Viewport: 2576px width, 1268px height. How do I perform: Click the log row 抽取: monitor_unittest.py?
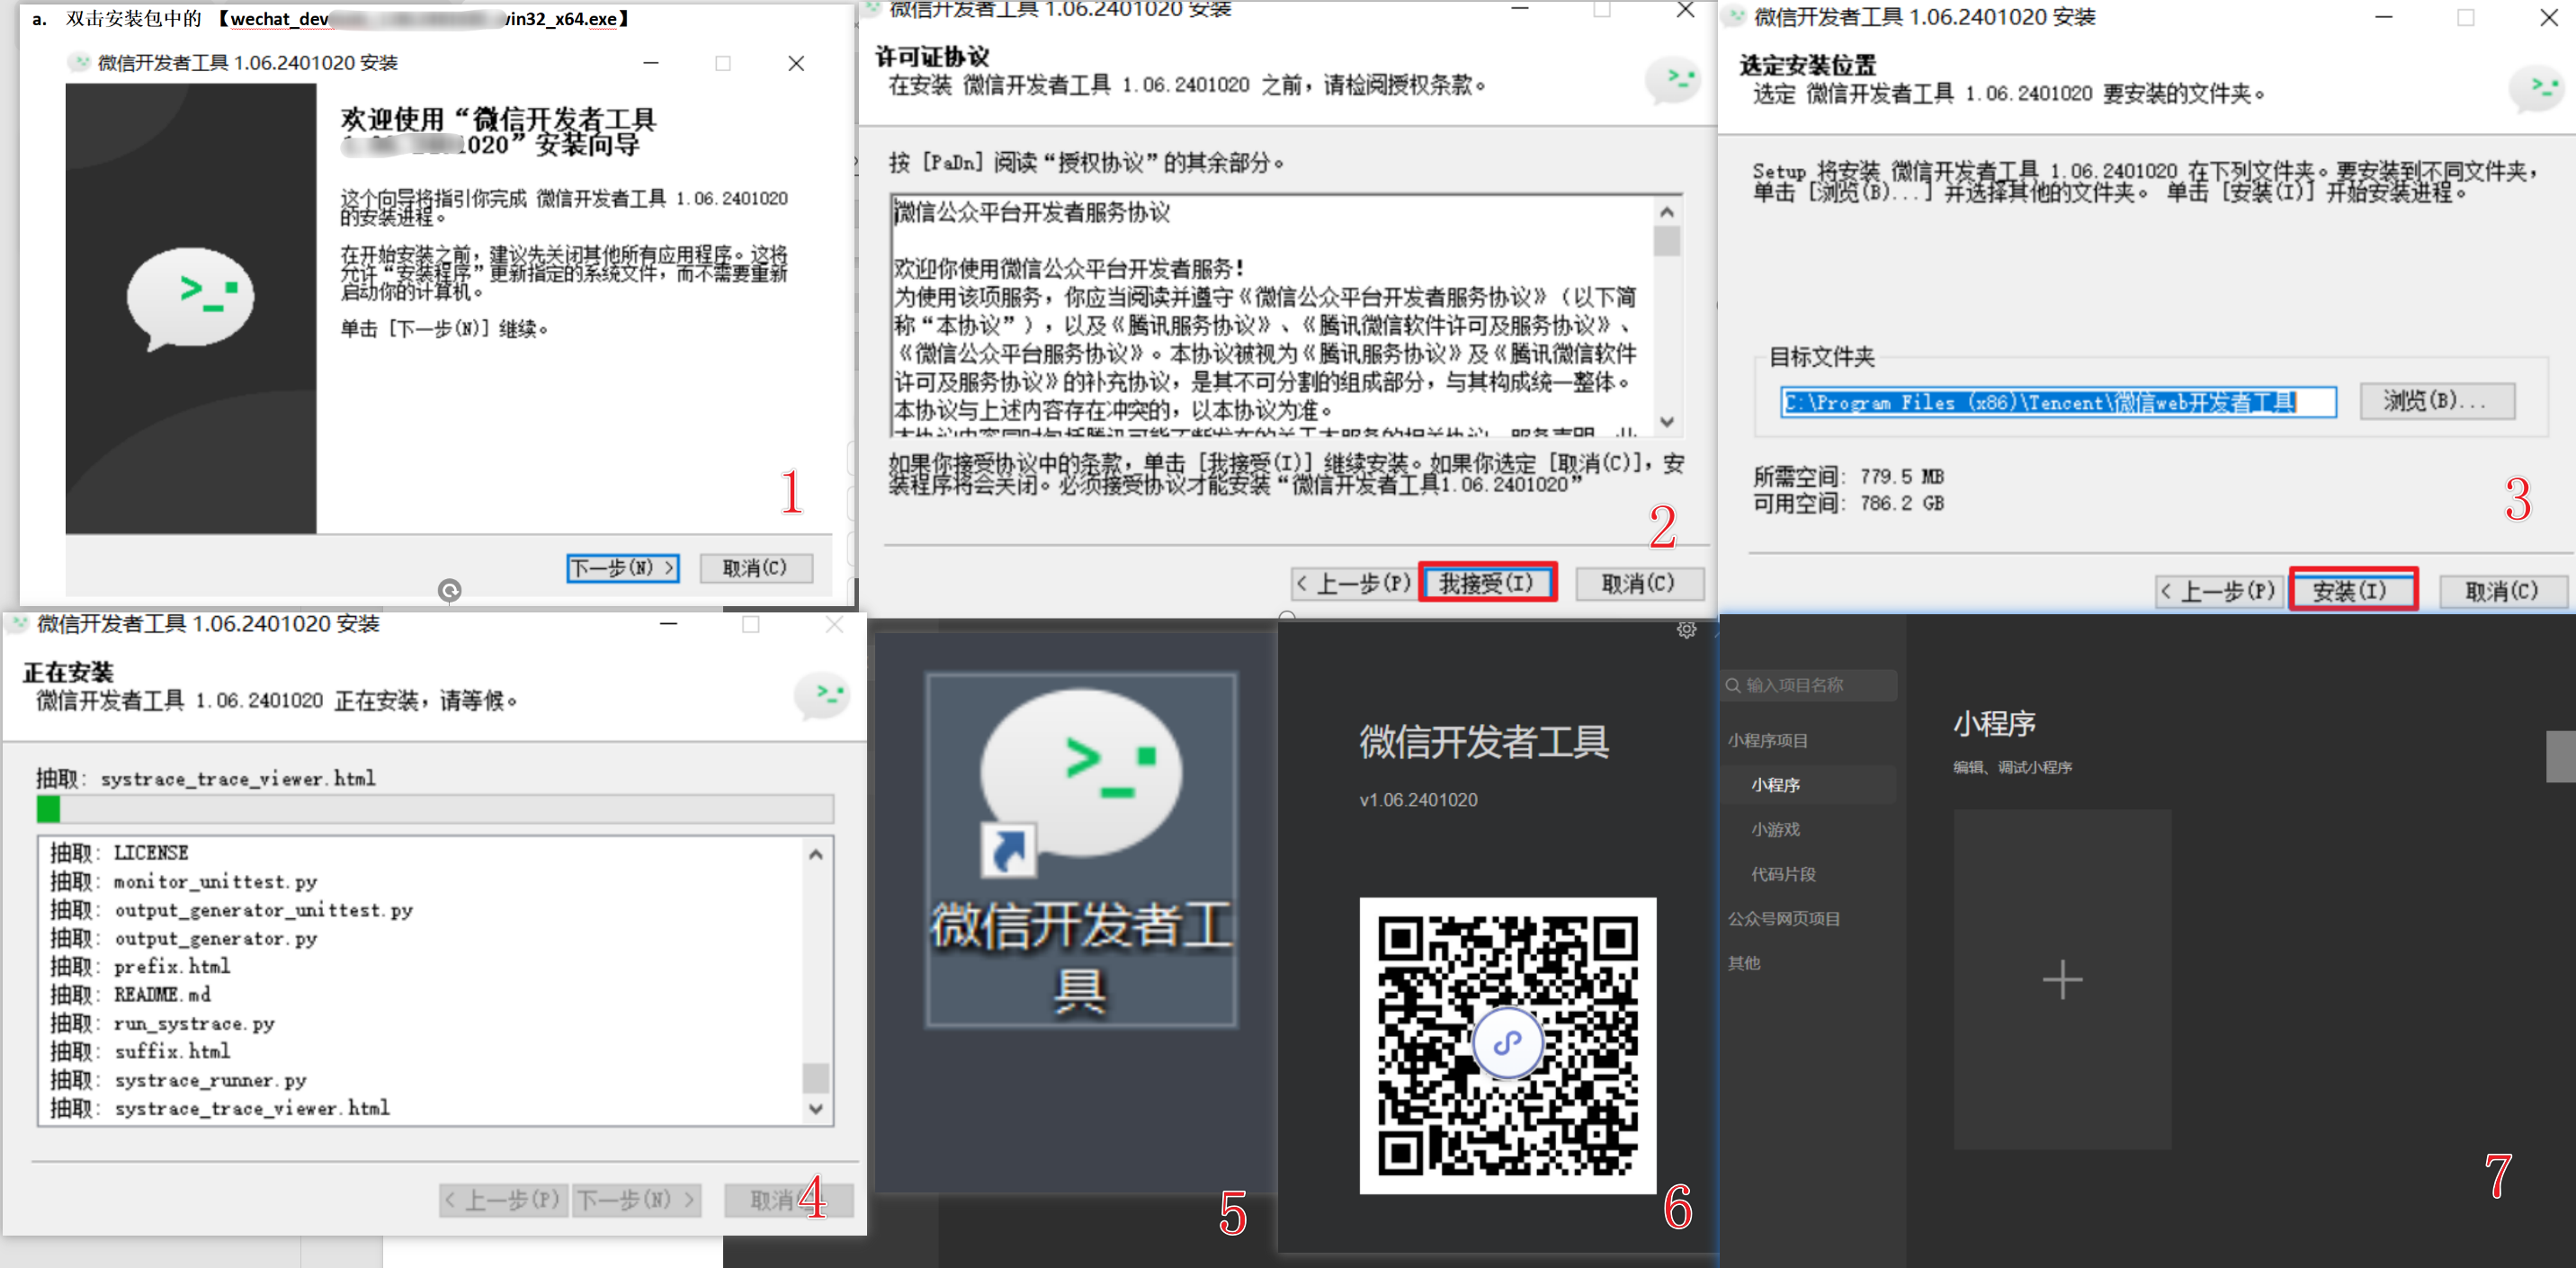pos(184,881)
